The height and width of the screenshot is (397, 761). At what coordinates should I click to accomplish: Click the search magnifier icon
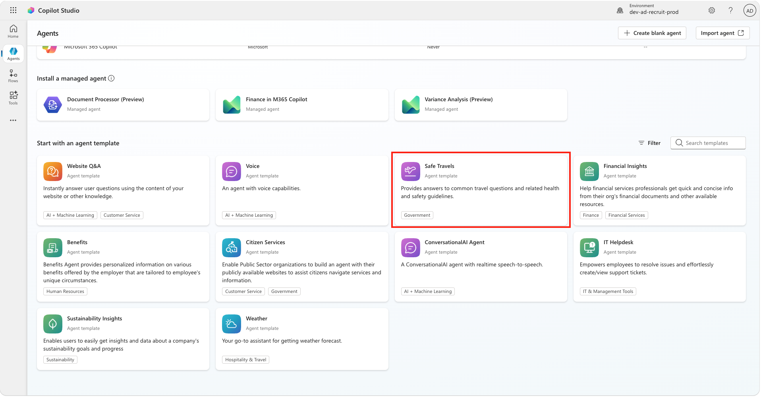coord(679,143)
